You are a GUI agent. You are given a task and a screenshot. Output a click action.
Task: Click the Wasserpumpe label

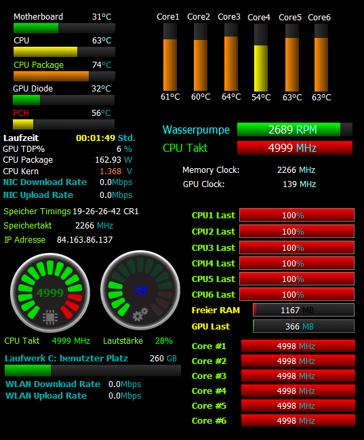point(196,129)
